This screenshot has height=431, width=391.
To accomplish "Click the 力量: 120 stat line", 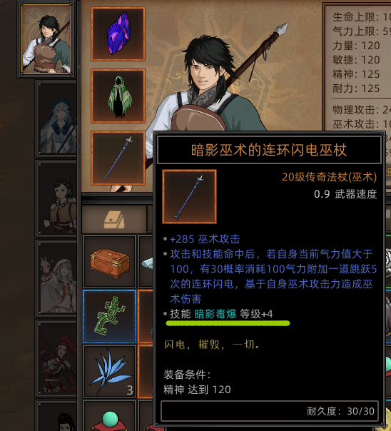I will (356, 46).
